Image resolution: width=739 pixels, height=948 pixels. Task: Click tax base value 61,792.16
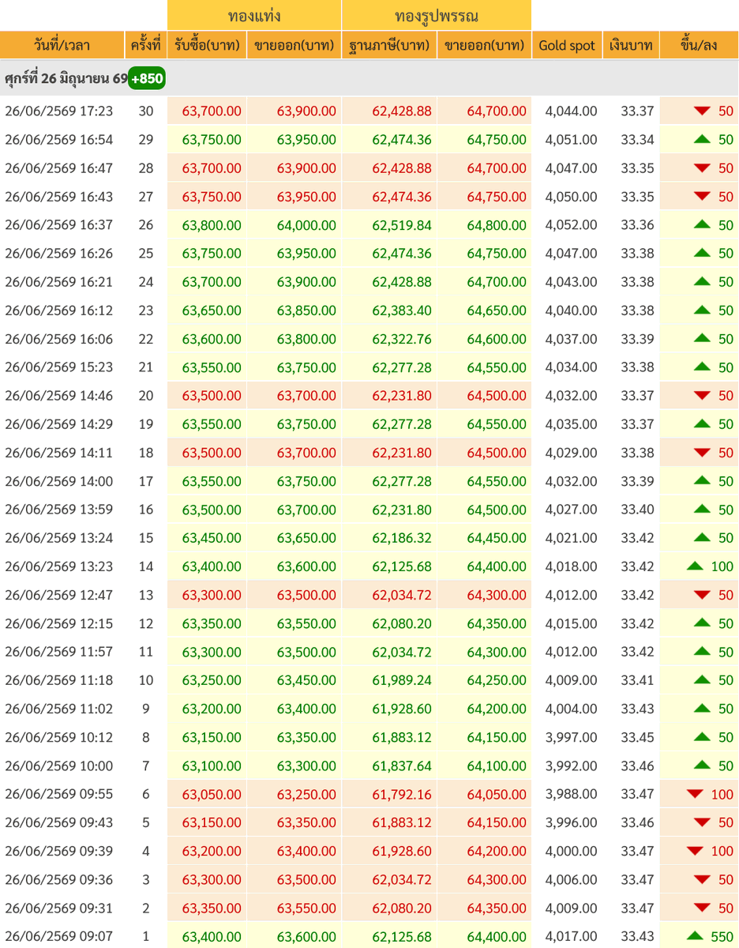tap(402, 794)
